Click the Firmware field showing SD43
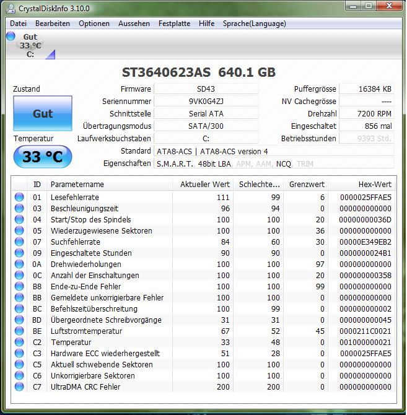 tap(206, 89)
